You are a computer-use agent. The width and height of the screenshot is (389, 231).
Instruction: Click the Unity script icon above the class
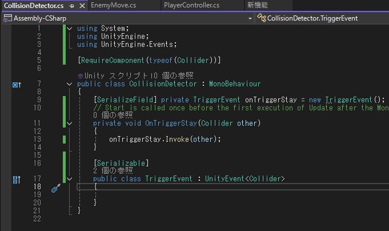pyautogui.click(x=81, y=75)
